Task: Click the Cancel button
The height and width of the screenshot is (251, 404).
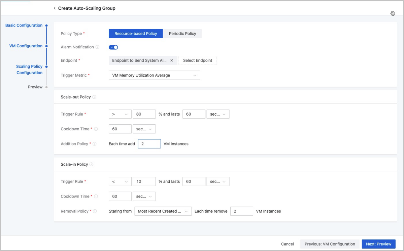Action: (x=288, y=244)
